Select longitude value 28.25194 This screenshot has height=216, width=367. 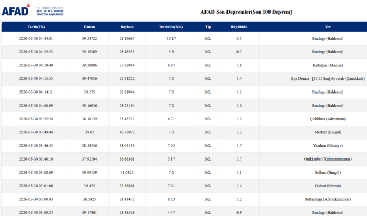pos(127,106)
